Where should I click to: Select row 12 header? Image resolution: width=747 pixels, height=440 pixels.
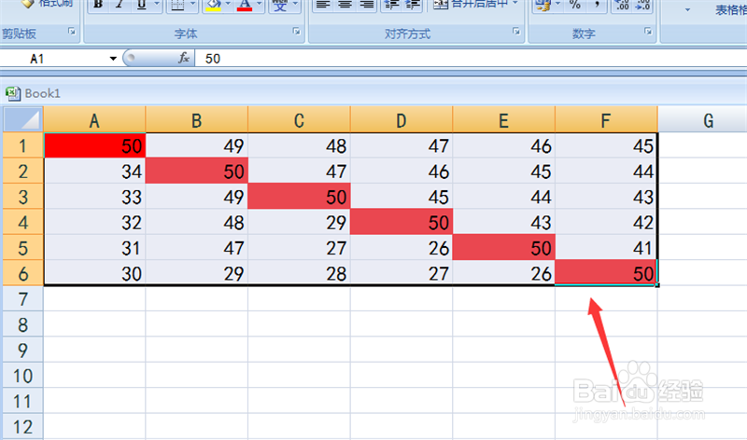pyautogui.click(x=22, y=427)
